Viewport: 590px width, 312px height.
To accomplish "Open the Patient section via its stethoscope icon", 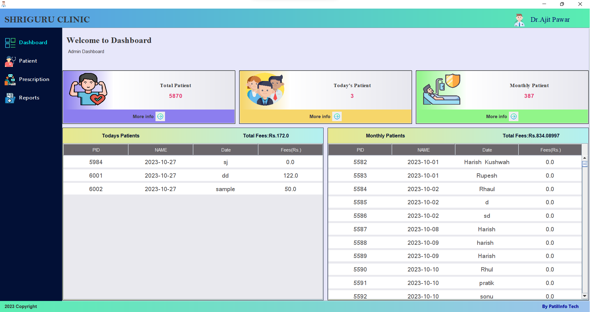I will point(10,61).
